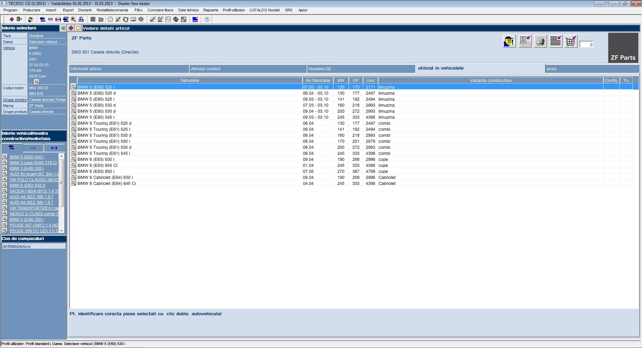Open the magnifier search tool in toolbar
Image resolution: width=642 pixels, height=348 pixels.
(x=74, y=19)
